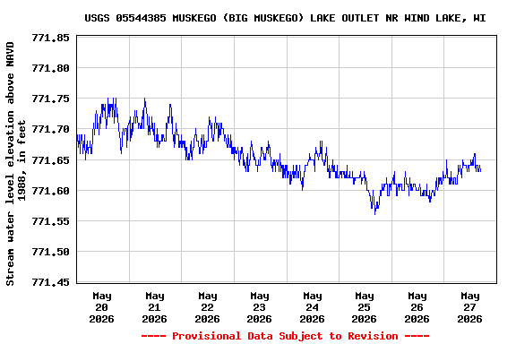Select the 771.85 y-axis label

click(x=51, y=38)
